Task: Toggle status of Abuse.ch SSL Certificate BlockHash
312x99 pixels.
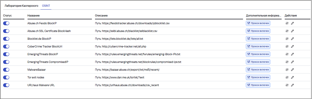Action: coord(6,31)
